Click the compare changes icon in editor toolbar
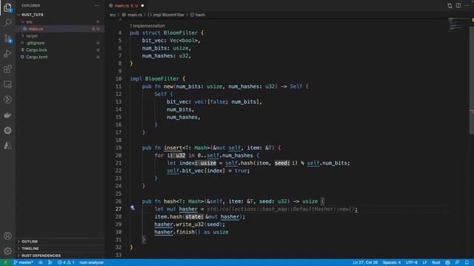Viewport: 474px width, 266px height. [450, 5]
